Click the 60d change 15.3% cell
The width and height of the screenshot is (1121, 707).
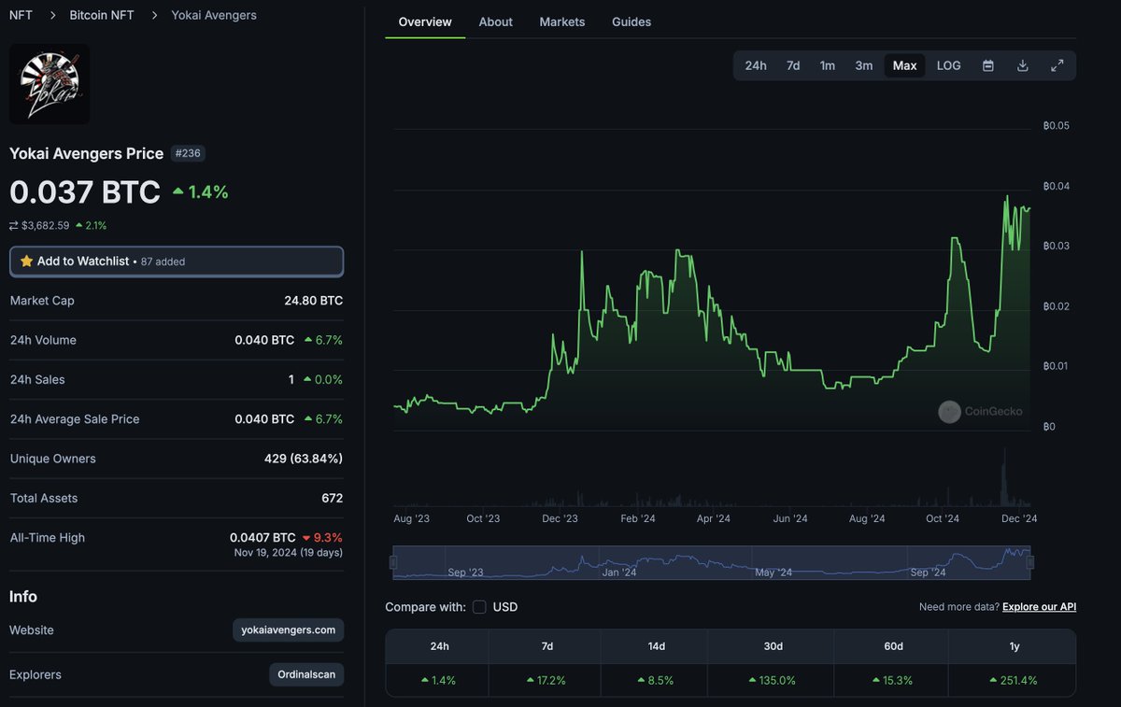click(x=891, y=680)
